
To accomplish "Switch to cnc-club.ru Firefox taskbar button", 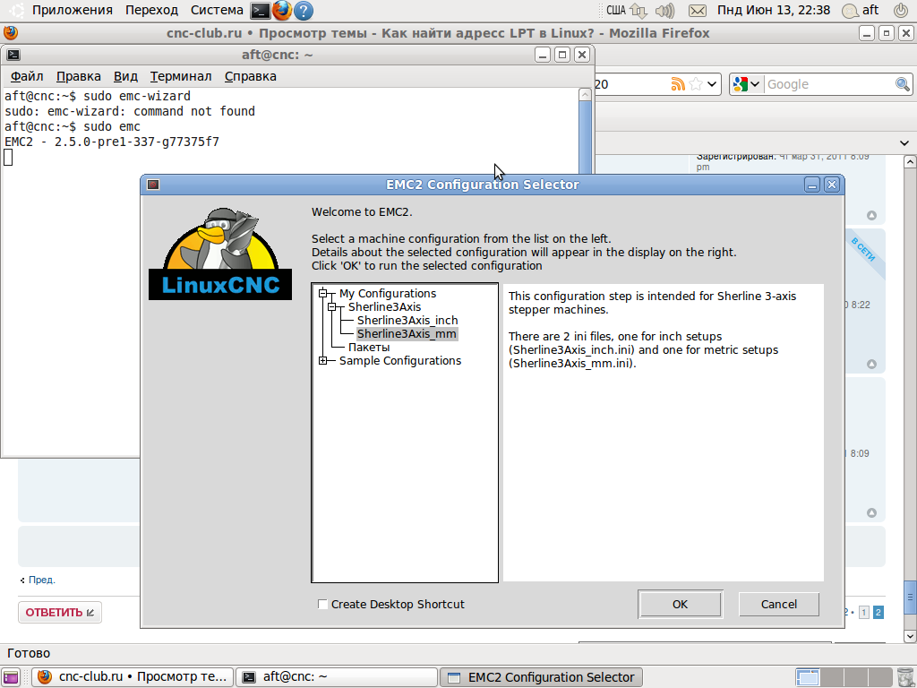I will point(133,677).
